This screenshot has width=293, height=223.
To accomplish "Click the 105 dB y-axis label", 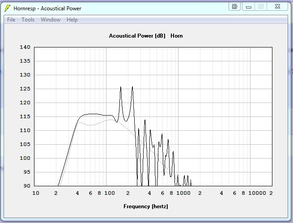I will click(25, 144).
